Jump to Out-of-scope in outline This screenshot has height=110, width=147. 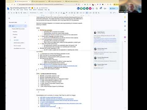click(17, 46)
